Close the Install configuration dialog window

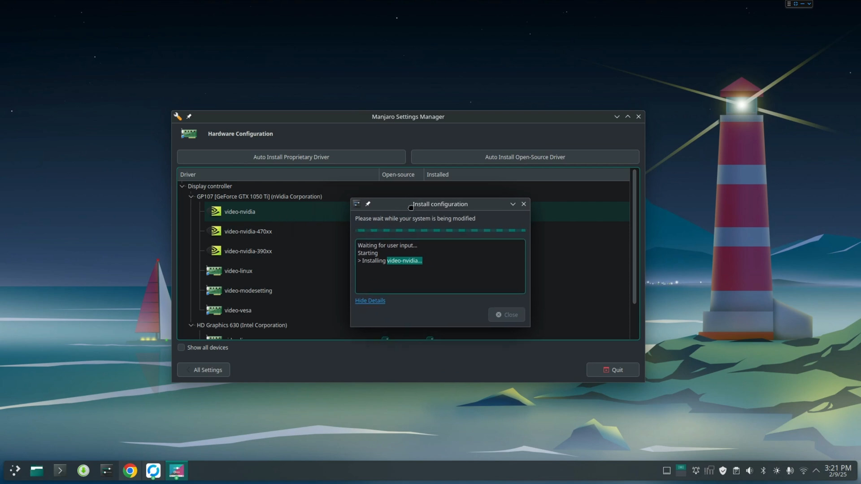[x=524, y=204]
